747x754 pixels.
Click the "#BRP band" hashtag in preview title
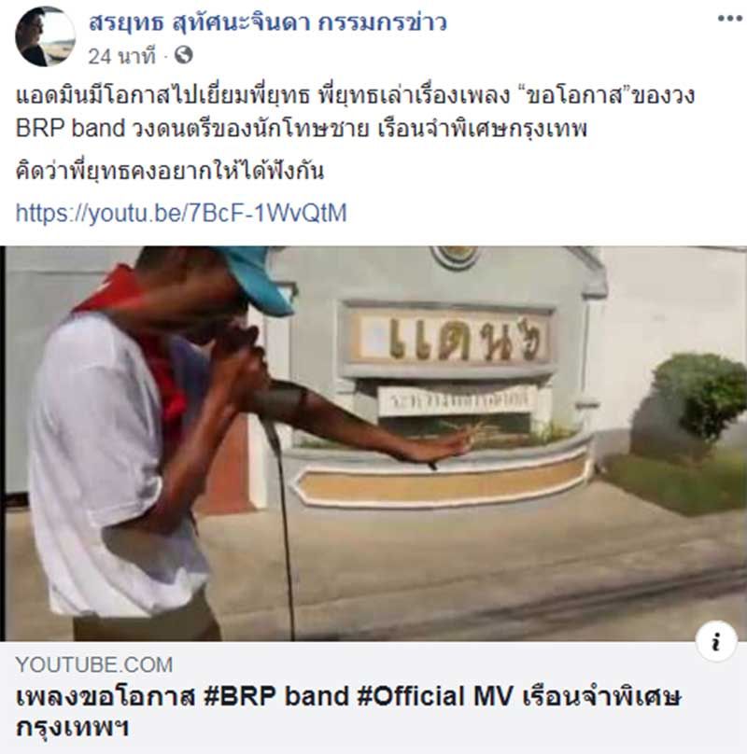(x=275, y=696)
